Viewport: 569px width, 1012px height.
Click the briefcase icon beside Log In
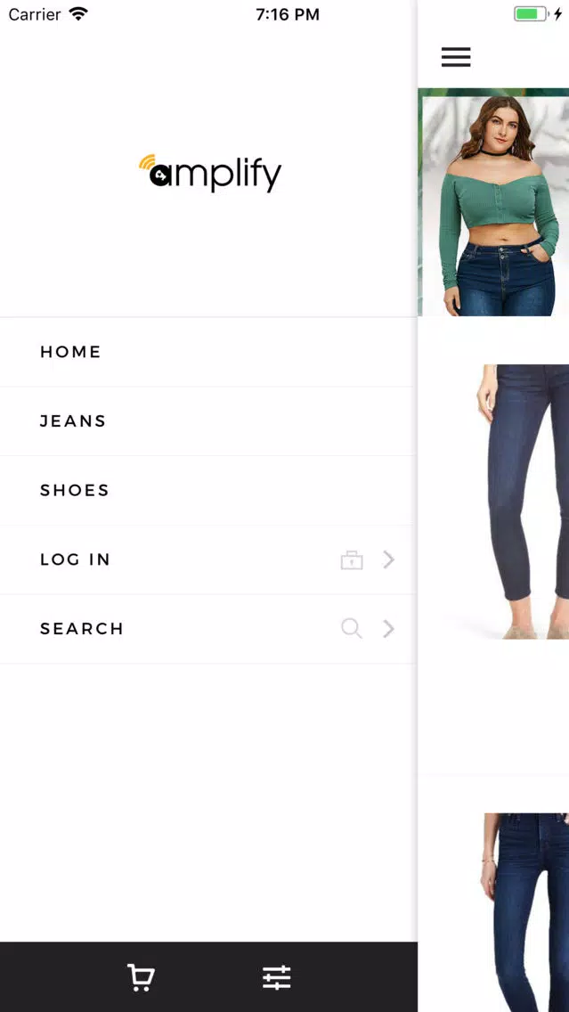[352, 559]
